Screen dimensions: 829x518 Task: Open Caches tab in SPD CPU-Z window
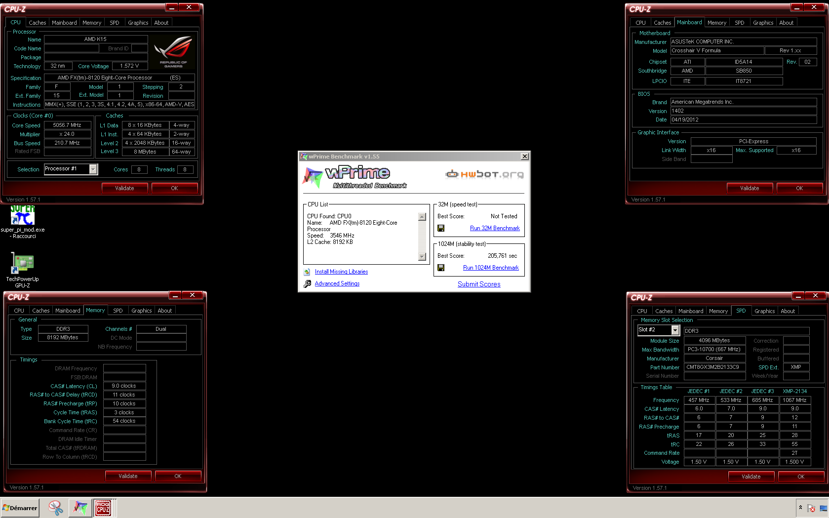coord(664,311)
